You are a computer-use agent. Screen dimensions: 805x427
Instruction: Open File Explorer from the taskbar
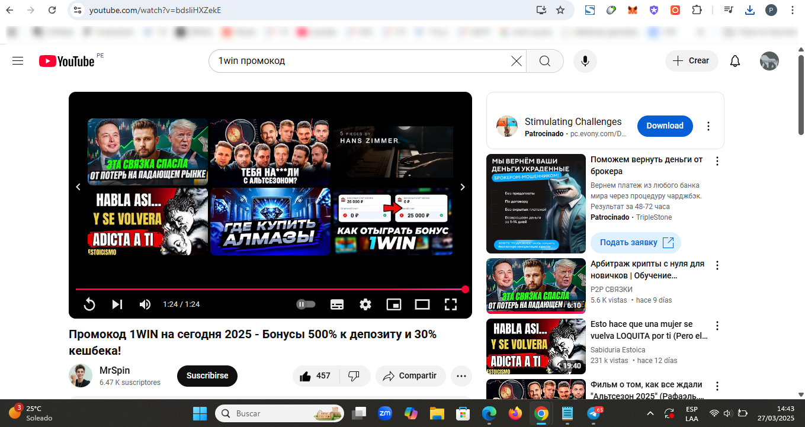pos(437,413)
